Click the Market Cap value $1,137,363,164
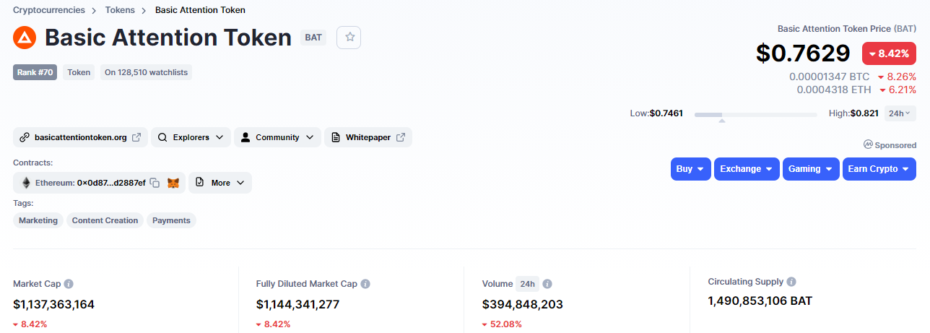This screenshot has width=930, height=333. coord(54,304)
